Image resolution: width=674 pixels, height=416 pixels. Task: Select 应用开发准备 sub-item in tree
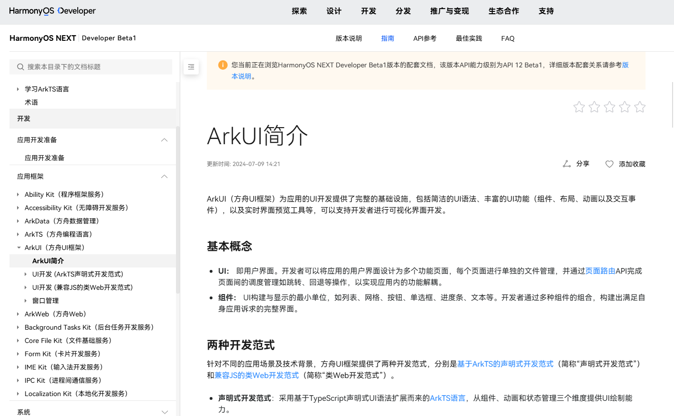click(45, 158)
